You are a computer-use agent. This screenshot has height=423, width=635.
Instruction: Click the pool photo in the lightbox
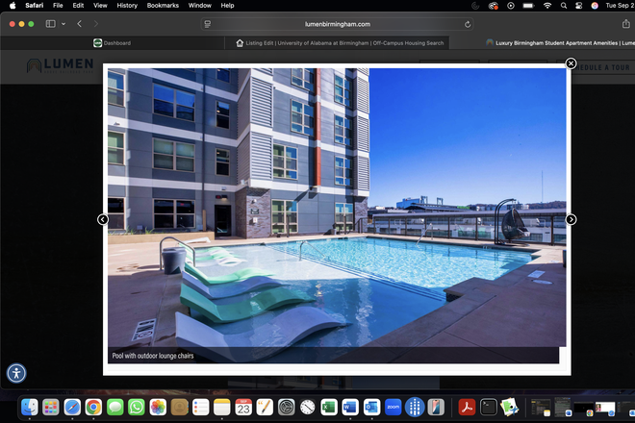tap(337, 208)
